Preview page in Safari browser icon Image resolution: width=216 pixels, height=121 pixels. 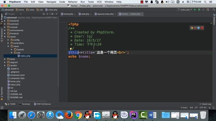click(x=198, y=28)
